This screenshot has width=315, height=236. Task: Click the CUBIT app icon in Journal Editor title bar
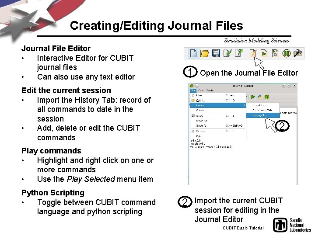(192, 86)
